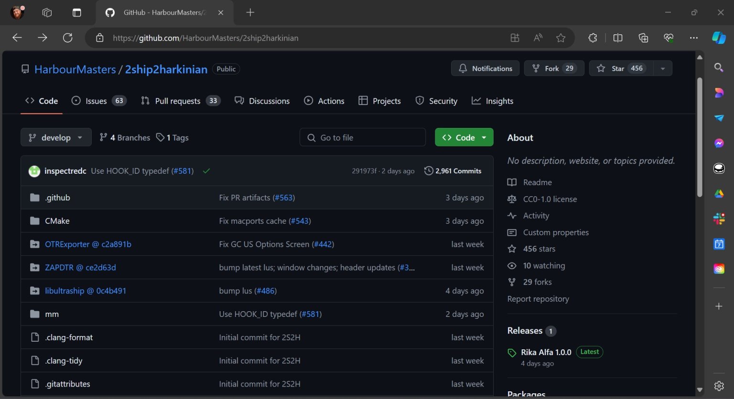Viewport: 734px width, 399px height.
Task: Open Split screen icon in toolbar
Action: click(618, 38)
